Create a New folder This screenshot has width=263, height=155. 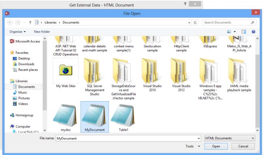(42, 32)
